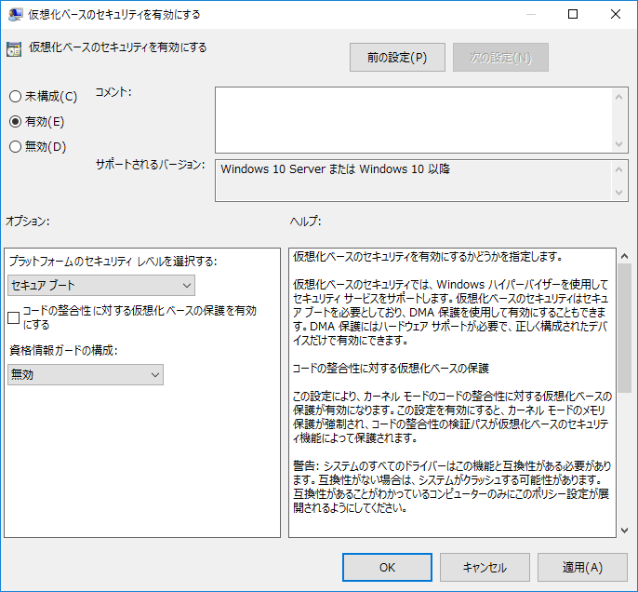Click supported version scroll down arrow
638x592 pixels.
click(x=618, y=192)
